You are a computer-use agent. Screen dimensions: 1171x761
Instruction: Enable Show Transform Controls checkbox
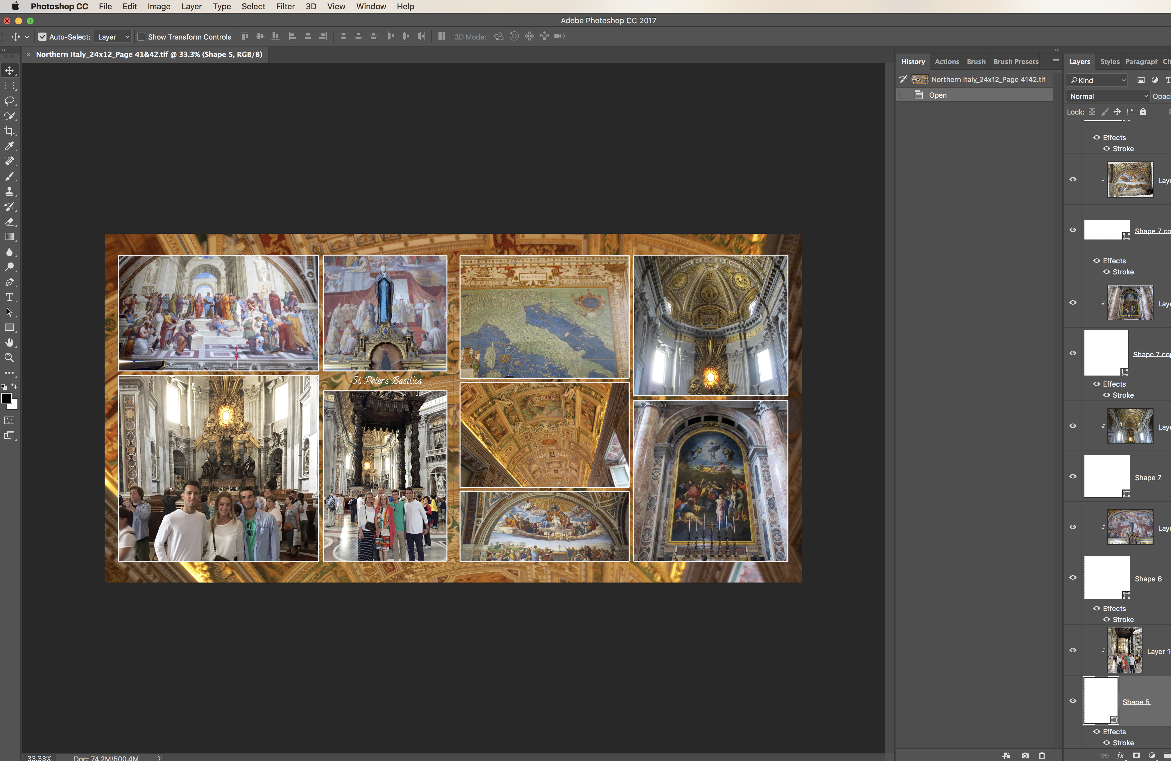141,36
